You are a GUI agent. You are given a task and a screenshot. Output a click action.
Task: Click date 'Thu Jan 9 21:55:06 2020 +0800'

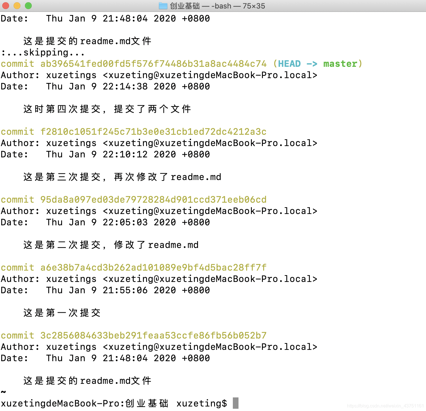(128, 290)
